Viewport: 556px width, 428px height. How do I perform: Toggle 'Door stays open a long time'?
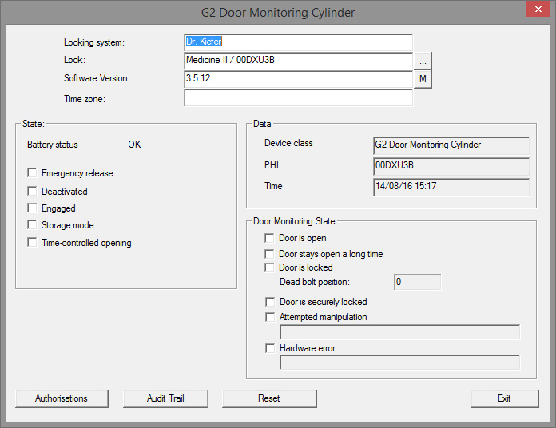(270, 254)
